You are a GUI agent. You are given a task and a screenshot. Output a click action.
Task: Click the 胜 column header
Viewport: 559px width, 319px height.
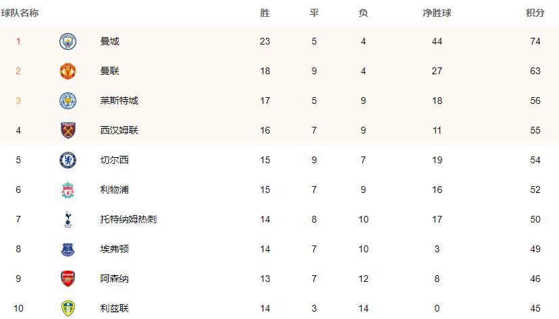click(265, 13)
